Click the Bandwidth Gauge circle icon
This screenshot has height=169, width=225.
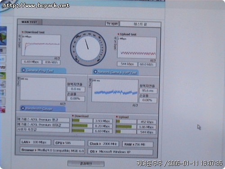pos(23,108)
